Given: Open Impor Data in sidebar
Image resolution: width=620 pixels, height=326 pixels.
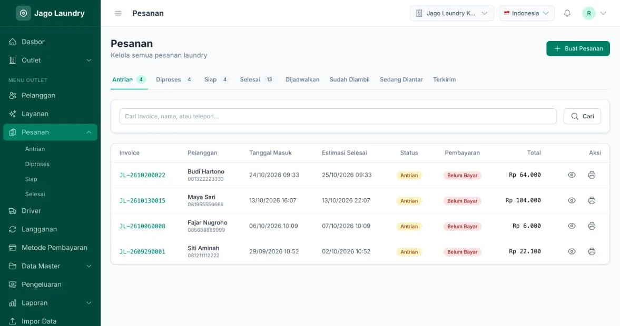Looking at the screenshot, I should pos(50,321).
